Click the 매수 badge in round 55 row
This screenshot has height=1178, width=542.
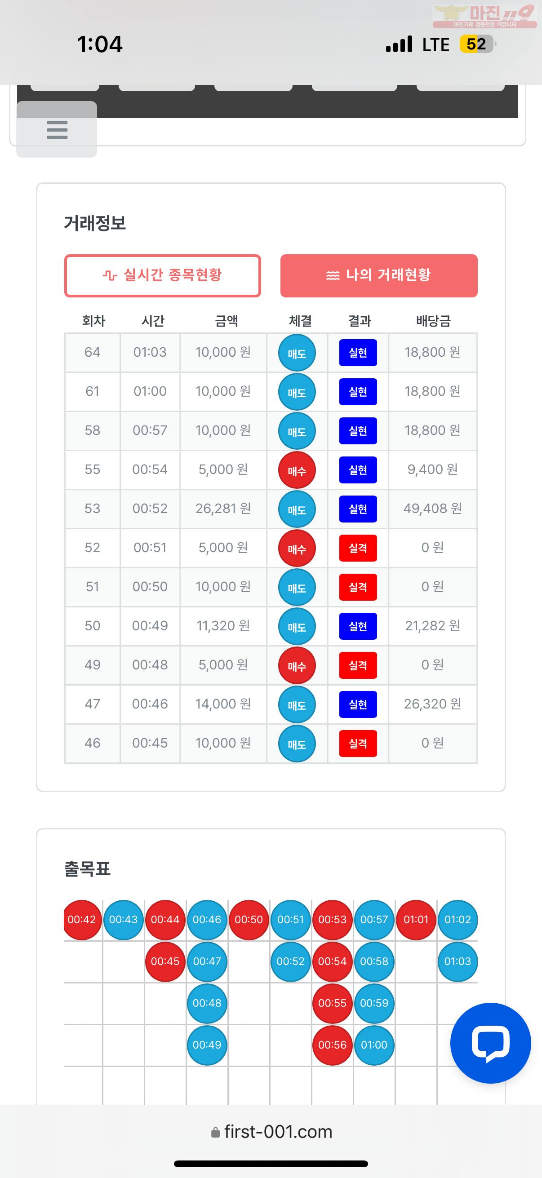[x=297, y=469]
